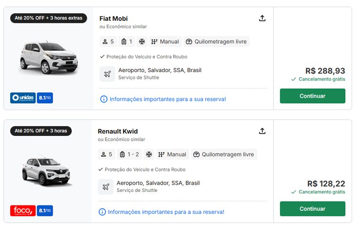
Task: Click Manual transmission tag on Fiat Mobi
Action: pos(165,41)
